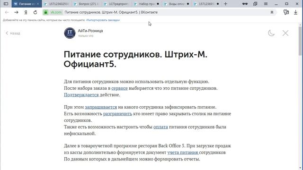Click the Назад back link

[13, 33]
